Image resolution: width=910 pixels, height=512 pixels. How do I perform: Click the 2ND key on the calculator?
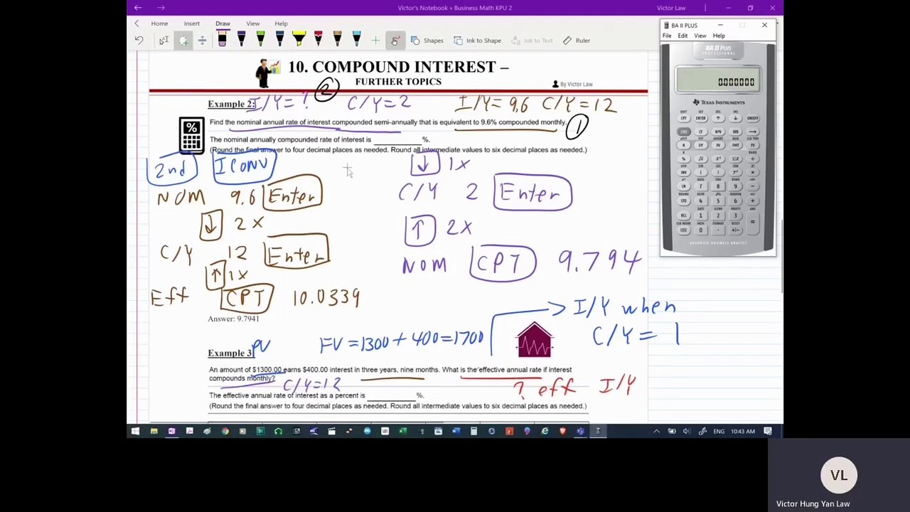click(x=683, y=132)
